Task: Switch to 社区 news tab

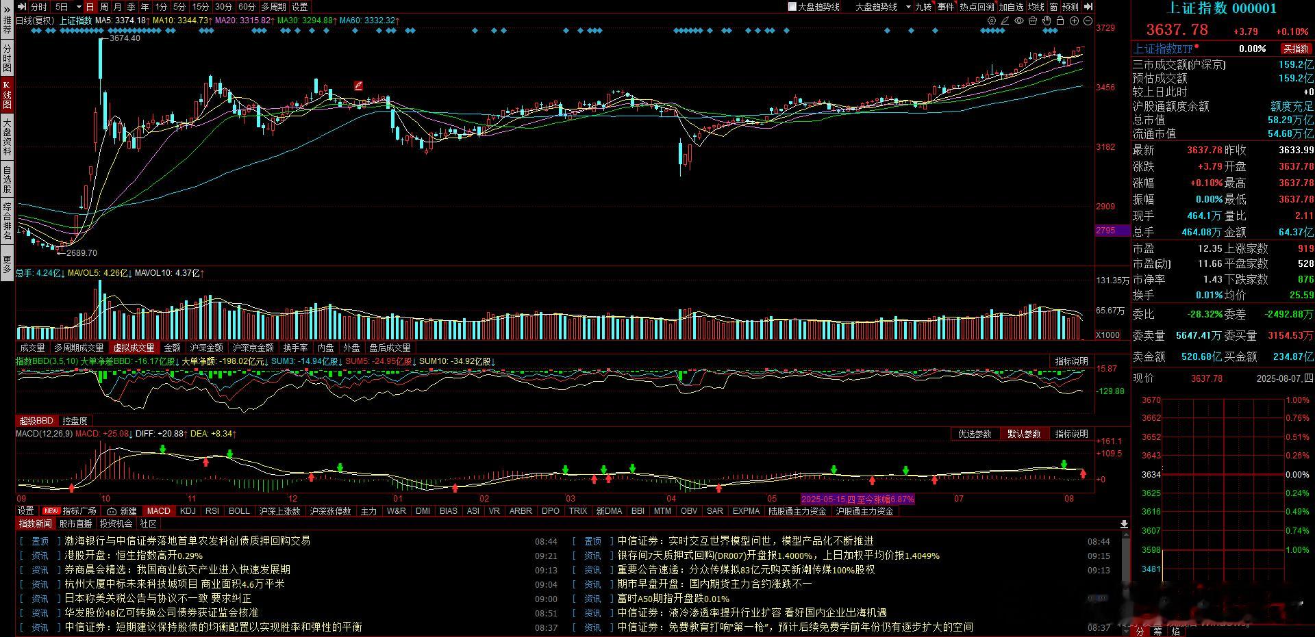Action: 148,523
